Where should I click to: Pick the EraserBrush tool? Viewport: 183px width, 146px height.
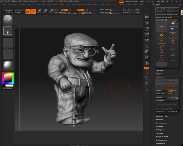(173, 35)
